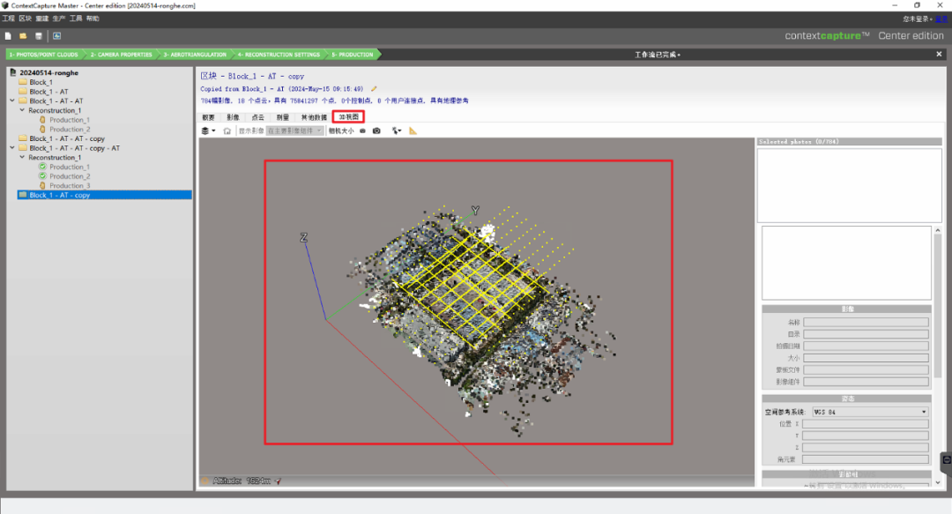Image resolution: width=952 pixels, height=514 pixels.
Task: Save the project using the disk icon
Action: pos(38,36)
